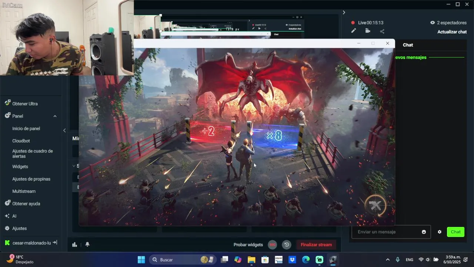Open Windows Start menu
This screenshot has width=474, height=267.
coord(141,260)
